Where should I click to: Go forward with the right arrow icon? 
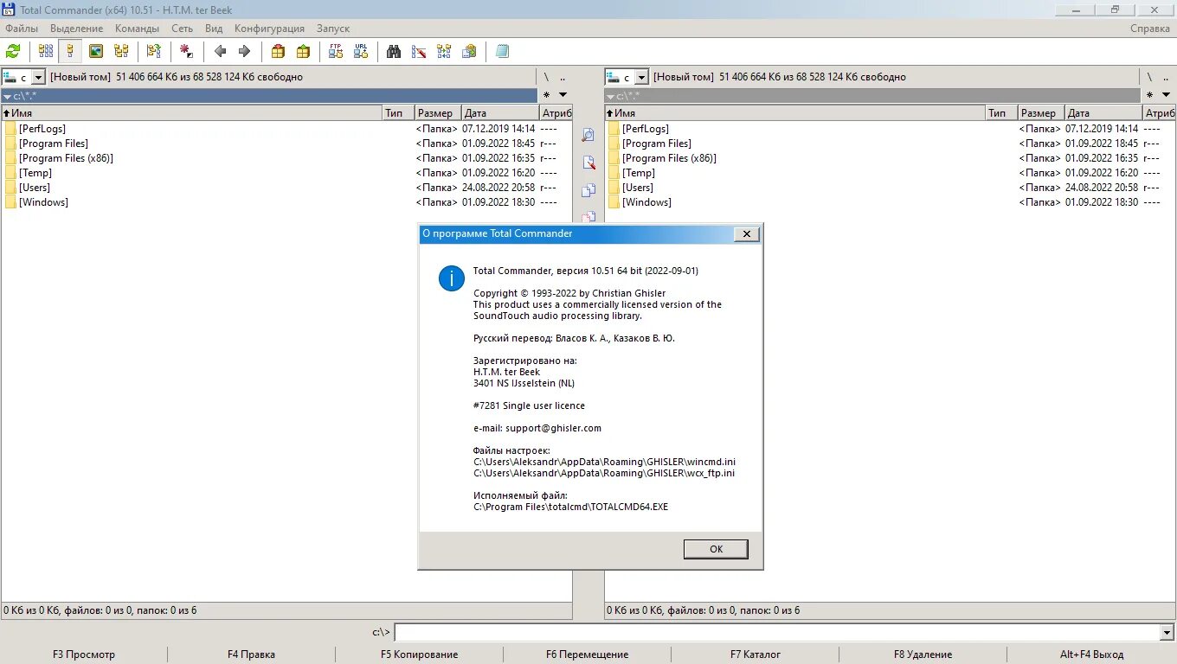point(245,52)
